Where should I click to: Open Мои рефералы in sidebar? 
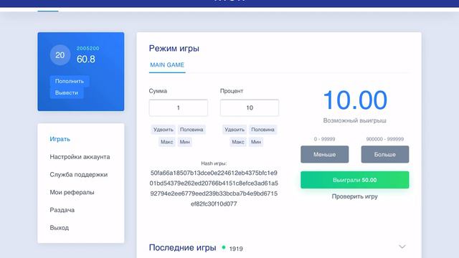72,192
